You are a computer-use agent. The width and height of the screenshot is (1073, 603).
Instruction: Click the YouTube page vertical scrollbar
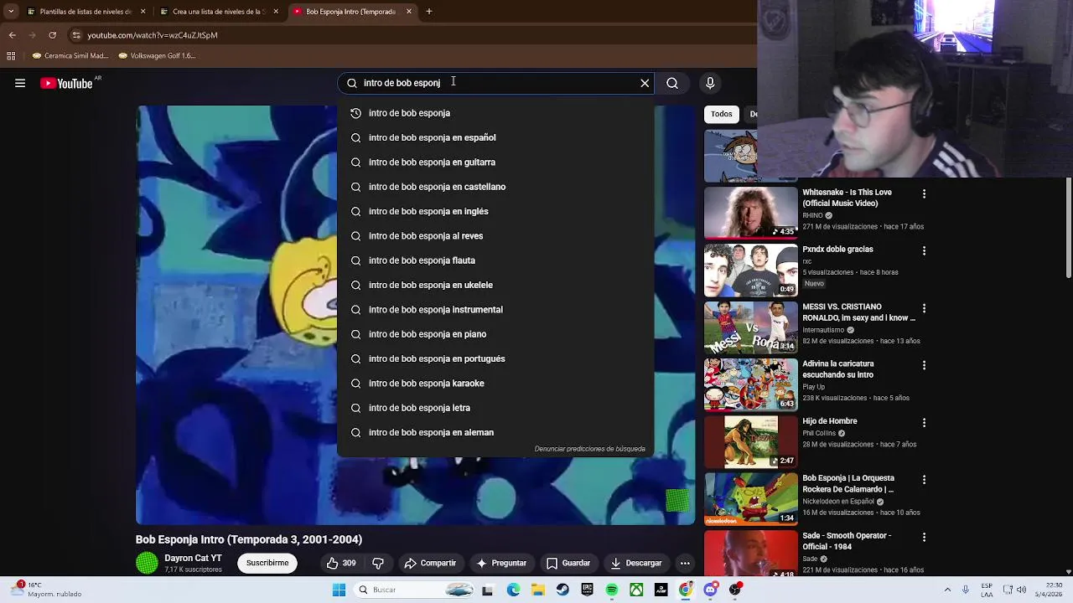tap(1069, 226)
